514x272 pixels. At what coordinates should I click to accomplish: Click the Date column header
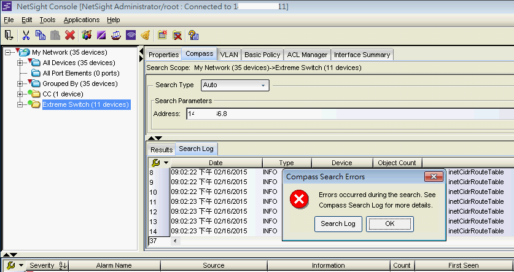[216, 163]
